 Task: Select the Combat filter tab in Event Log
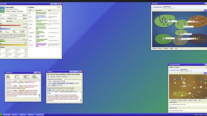click(x=58, y=90)
